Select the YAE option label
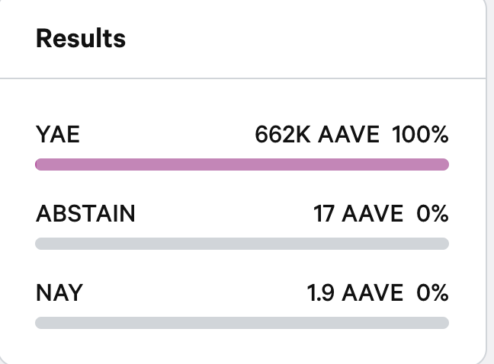This screenshot has height=364, width=494. [x=58, y=135]
